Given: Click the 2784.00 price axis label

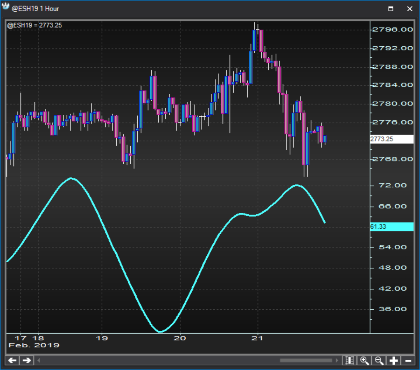Looking at the screenshot, I should click(393, 85).
